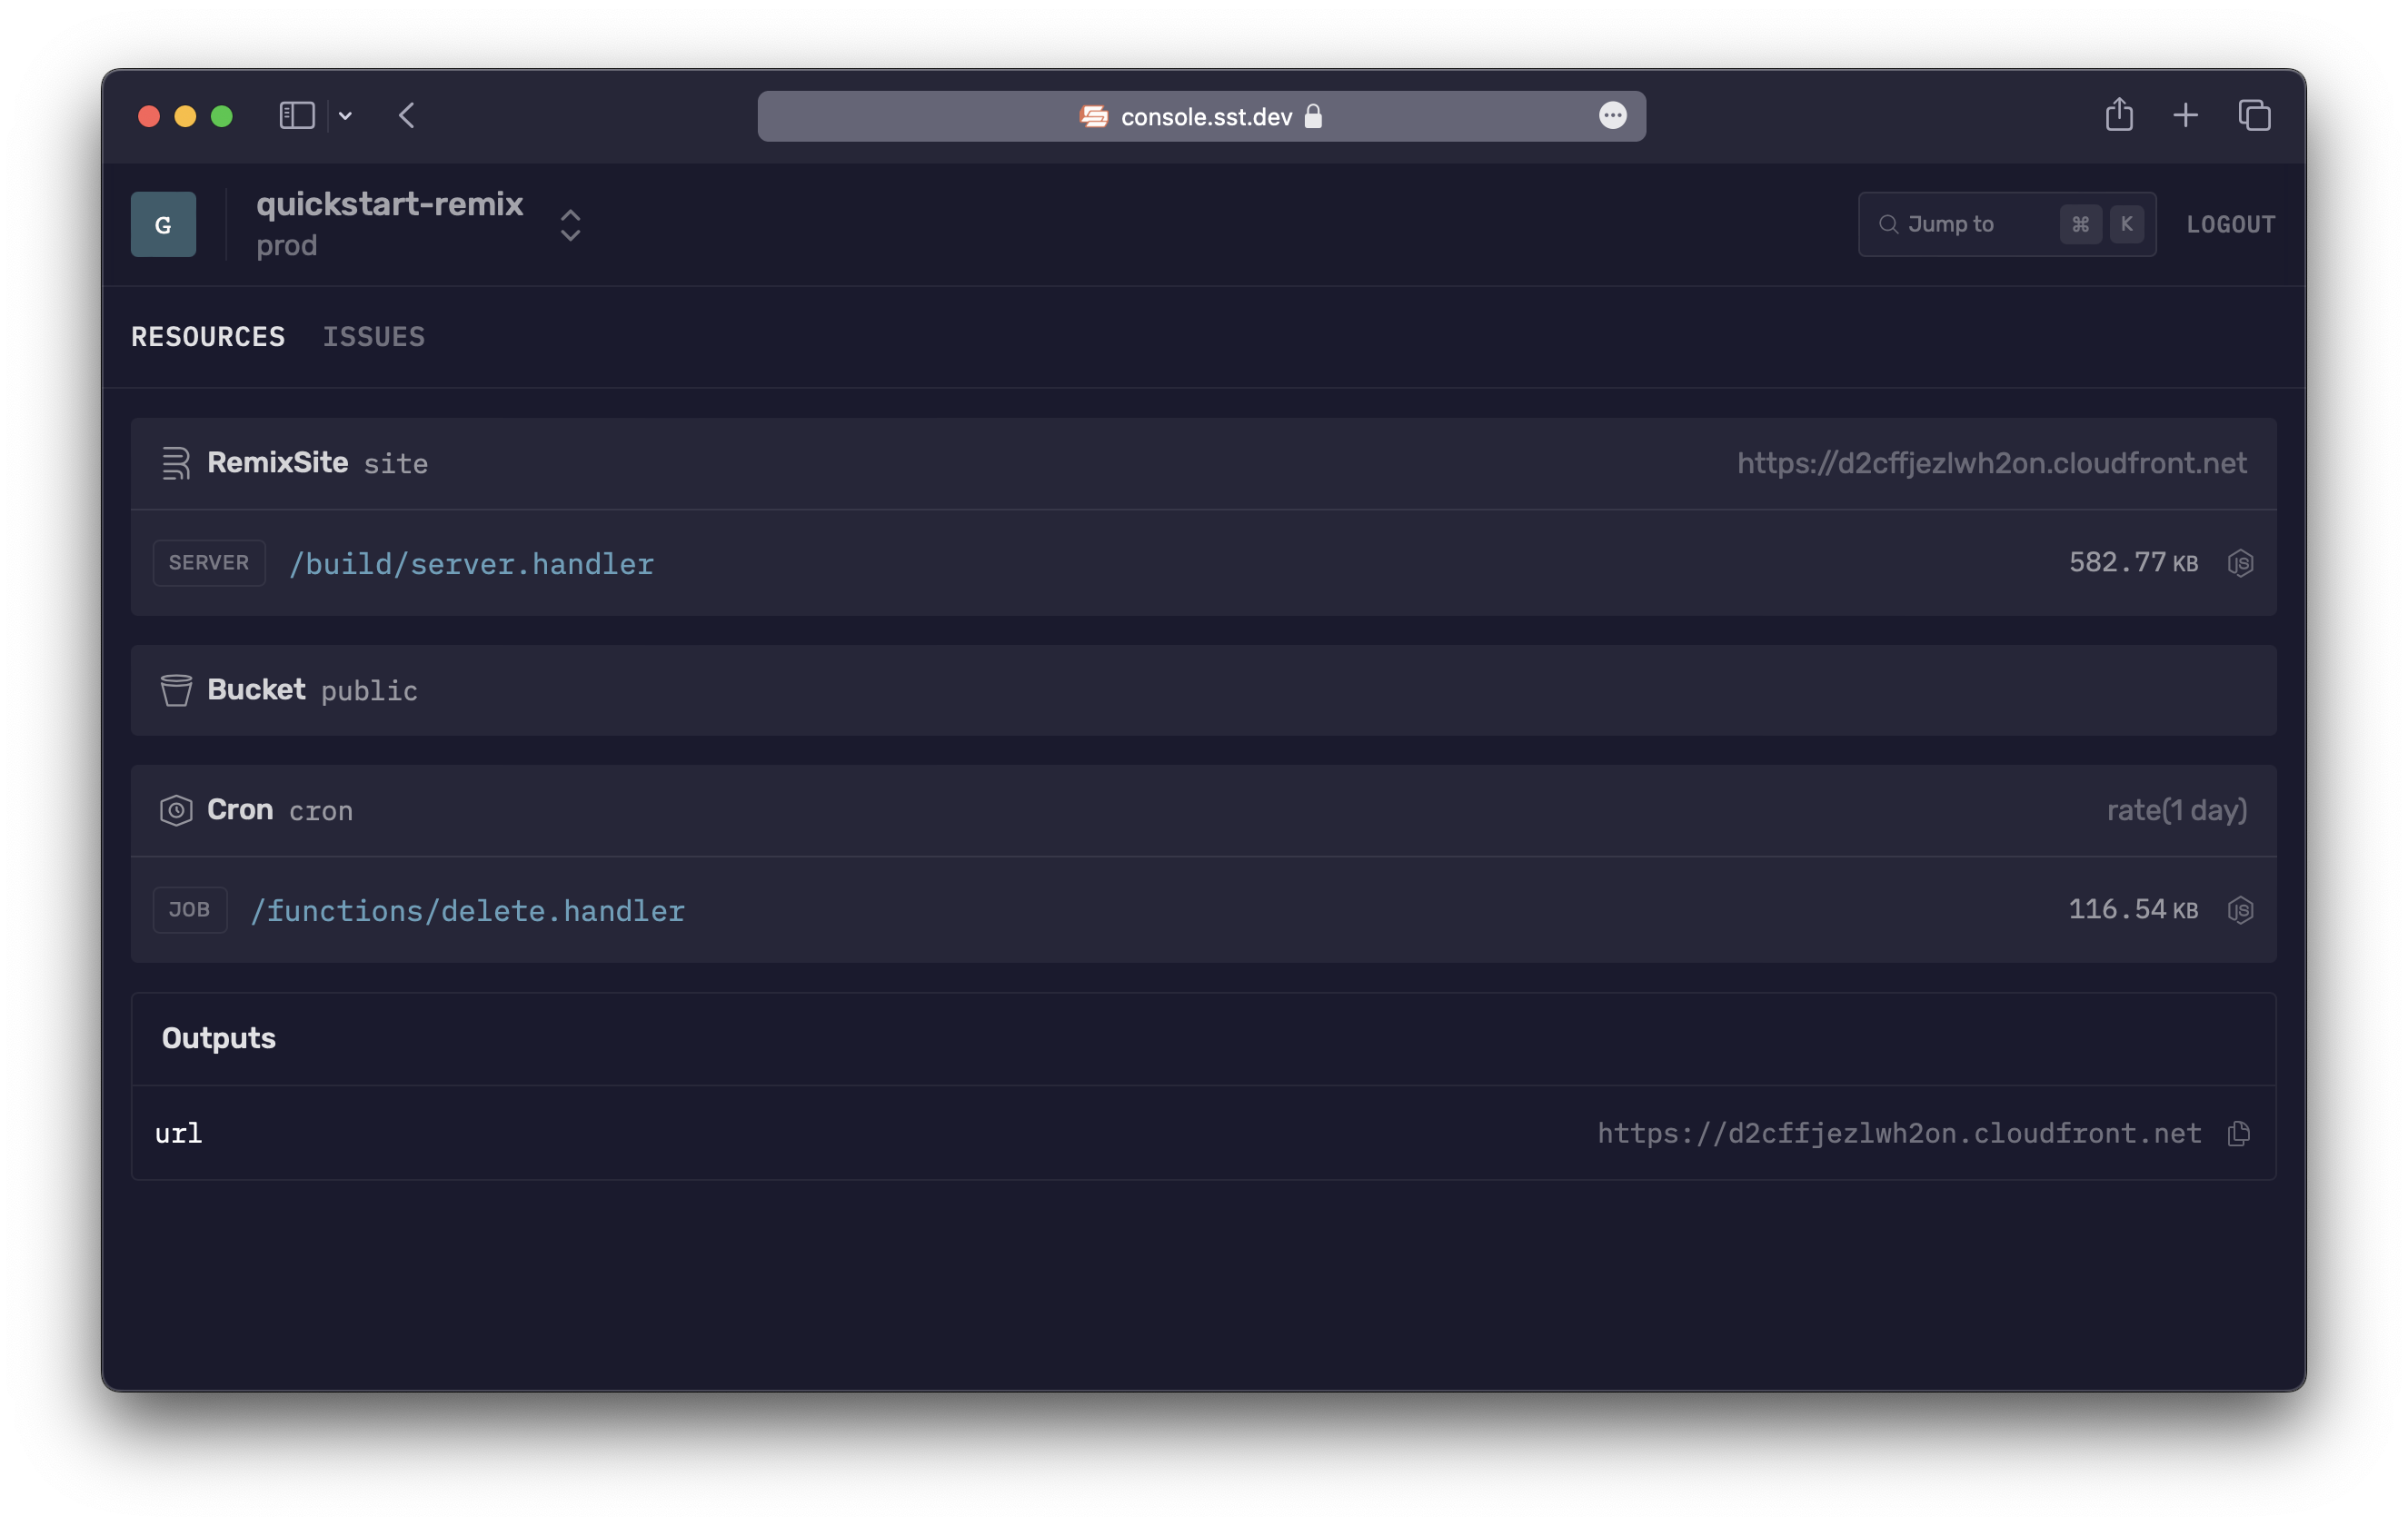2408x1526 pixels.
Task: Click the /build/server.handler function link
Action: tap(473, 561)
